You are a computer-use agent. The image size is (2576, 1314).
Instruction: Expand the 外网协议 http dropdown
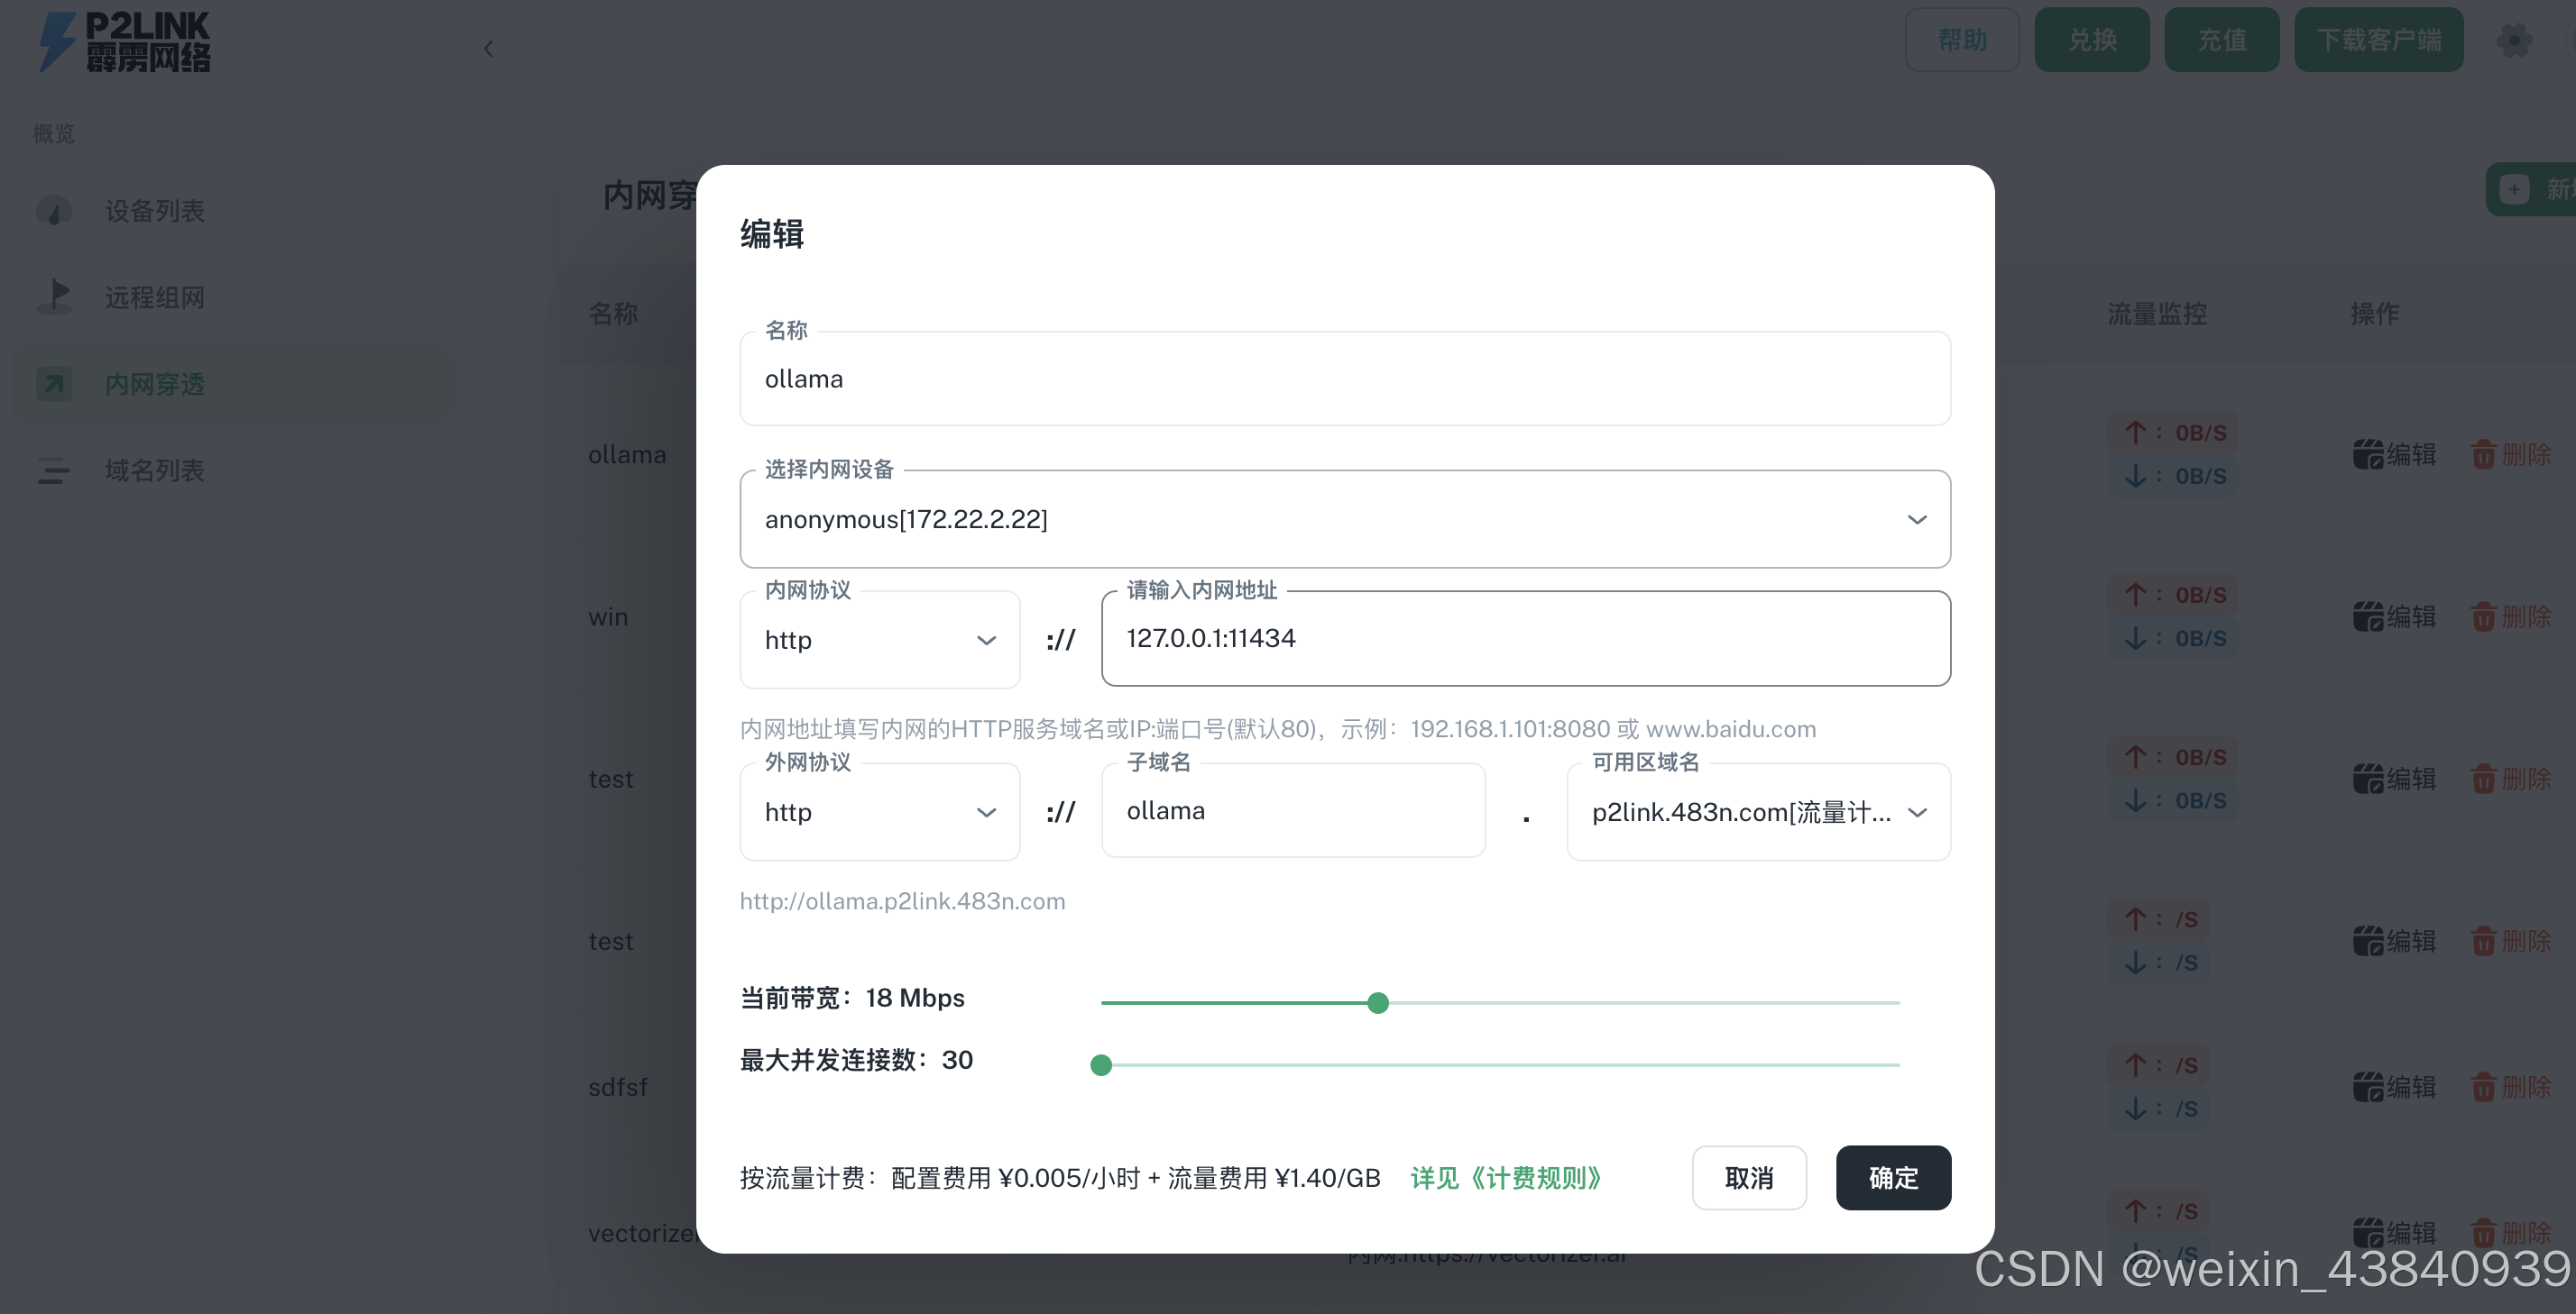(x=879, y=812)
